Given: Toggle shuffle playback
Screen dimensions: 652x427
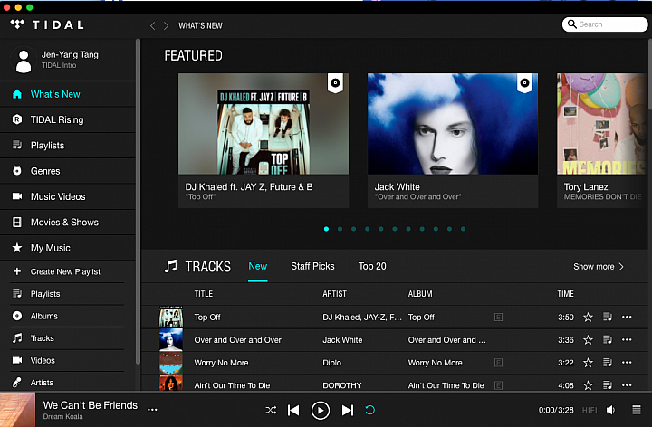Looking at the screenshot, I should 271,411.
